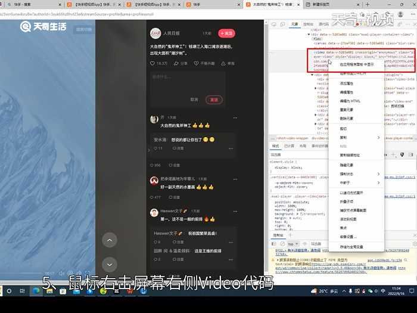The height and width of the screenshot is (313, 417).
Task: Like the comment with 477 likes
Action: (x=151, y=197)
